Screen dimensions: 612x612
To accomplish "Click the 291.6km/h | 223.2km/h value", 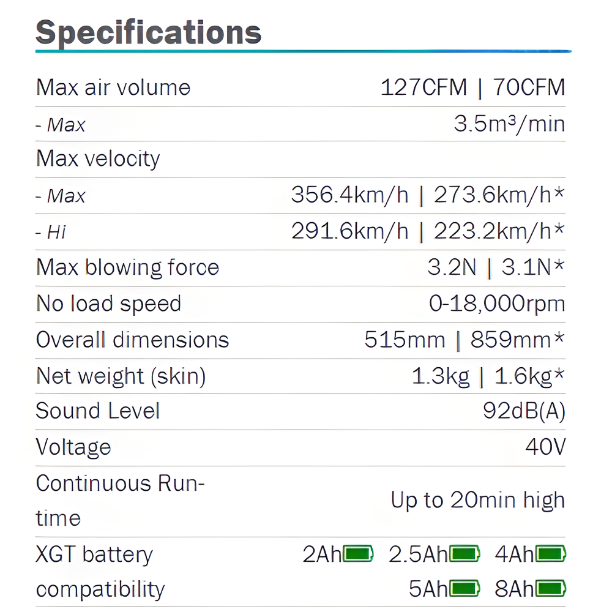I will (427, 231).
